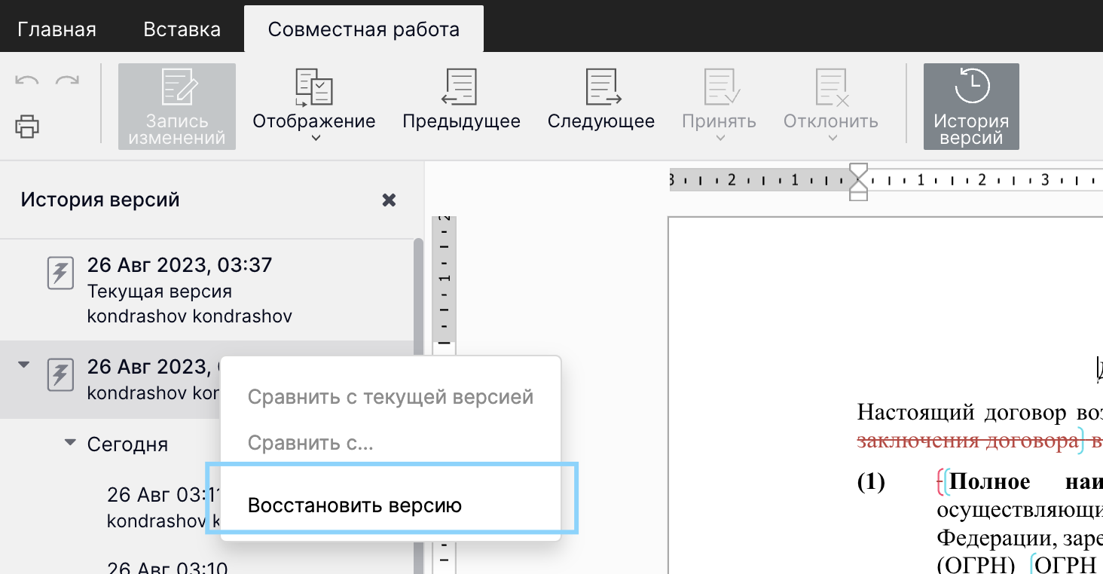
Task: Click the bold text Полное
Action: [990, 482]
